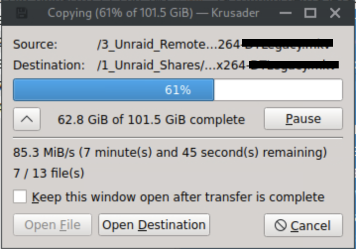The height and width of the screenshot is (249, 356).
Task: Click the 62.8 GiB of 101.5 GiB status
Action: [151, 120]
